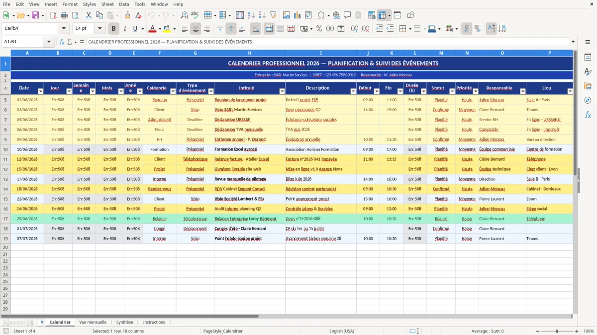Switch to the Synthèse sheet tab
The height and width of the screenshot is (335, 597).
[x=125, y=322]
